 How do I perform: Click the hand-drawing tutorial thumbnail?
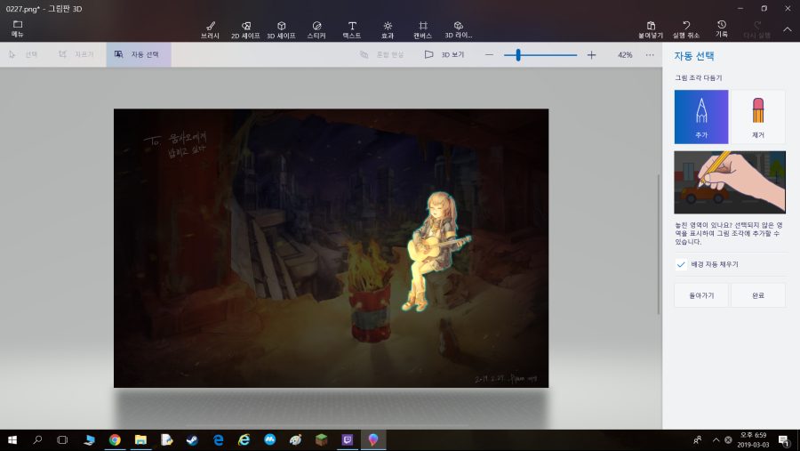tap(730, 181)
